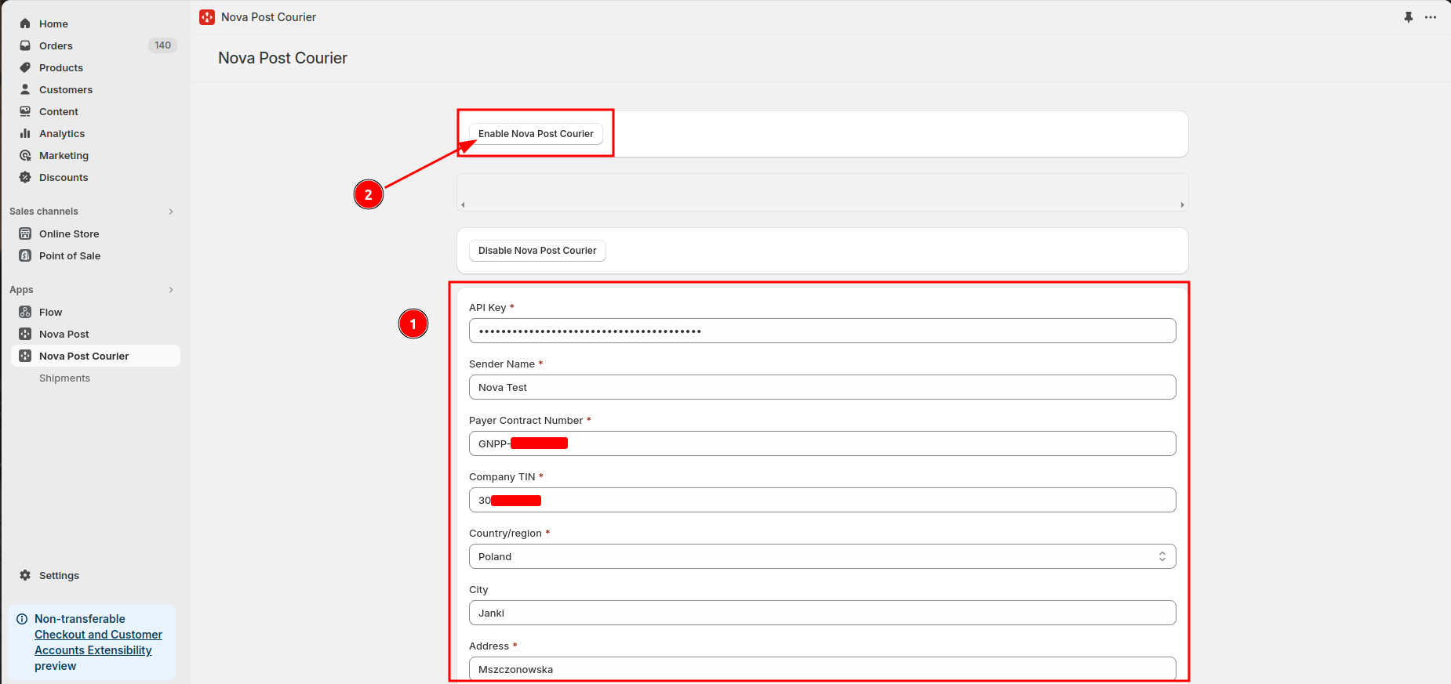The width and height of the screenshot is (1451, 684).
Task: Focus the API Key field
Action: point(823,331)
